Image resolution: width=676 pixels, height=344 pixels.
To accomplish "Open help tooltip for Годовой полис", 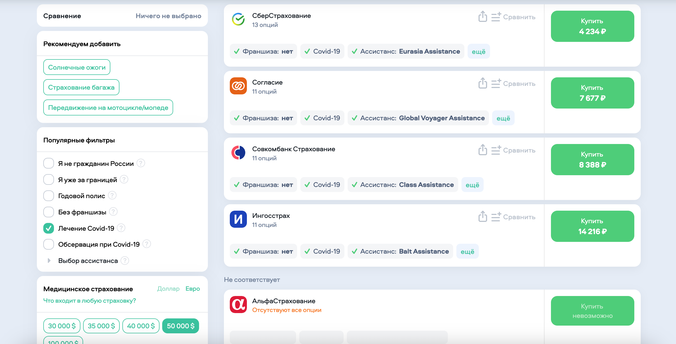I will [x=112, y=195].
